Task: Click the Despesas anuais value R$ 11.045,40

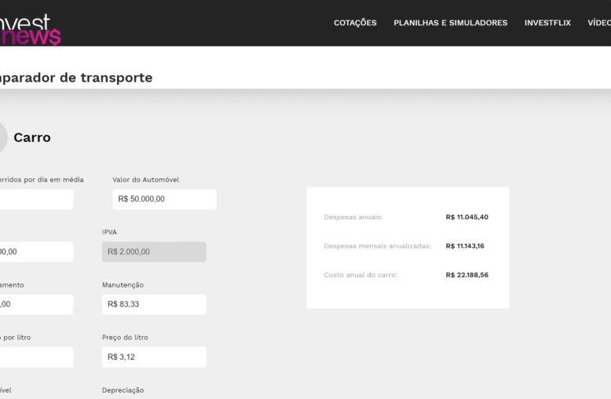Action: coord(466,217)
